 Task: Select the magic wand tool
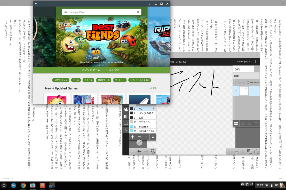pyautogui.click(x=126, y=130)
